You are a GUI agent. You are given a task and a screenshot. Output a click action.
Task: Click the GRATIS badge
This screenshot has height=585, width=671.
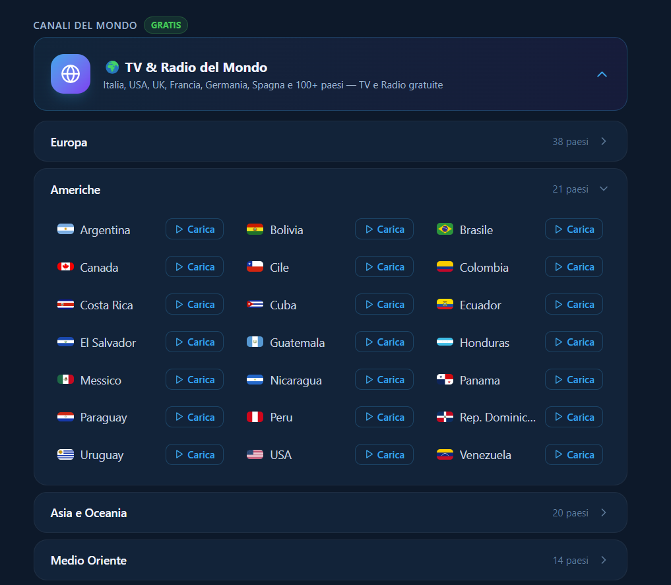(x=166, y=25)
